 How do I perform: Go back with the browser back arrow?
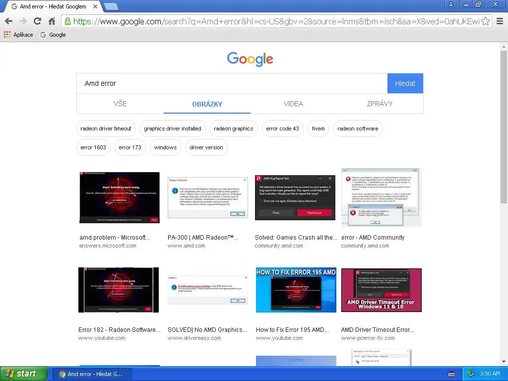9,21
